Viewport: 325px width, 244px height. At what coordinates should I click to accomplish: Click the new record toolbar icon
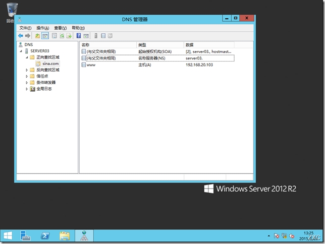pyautogui.click(x=103, y=36)
